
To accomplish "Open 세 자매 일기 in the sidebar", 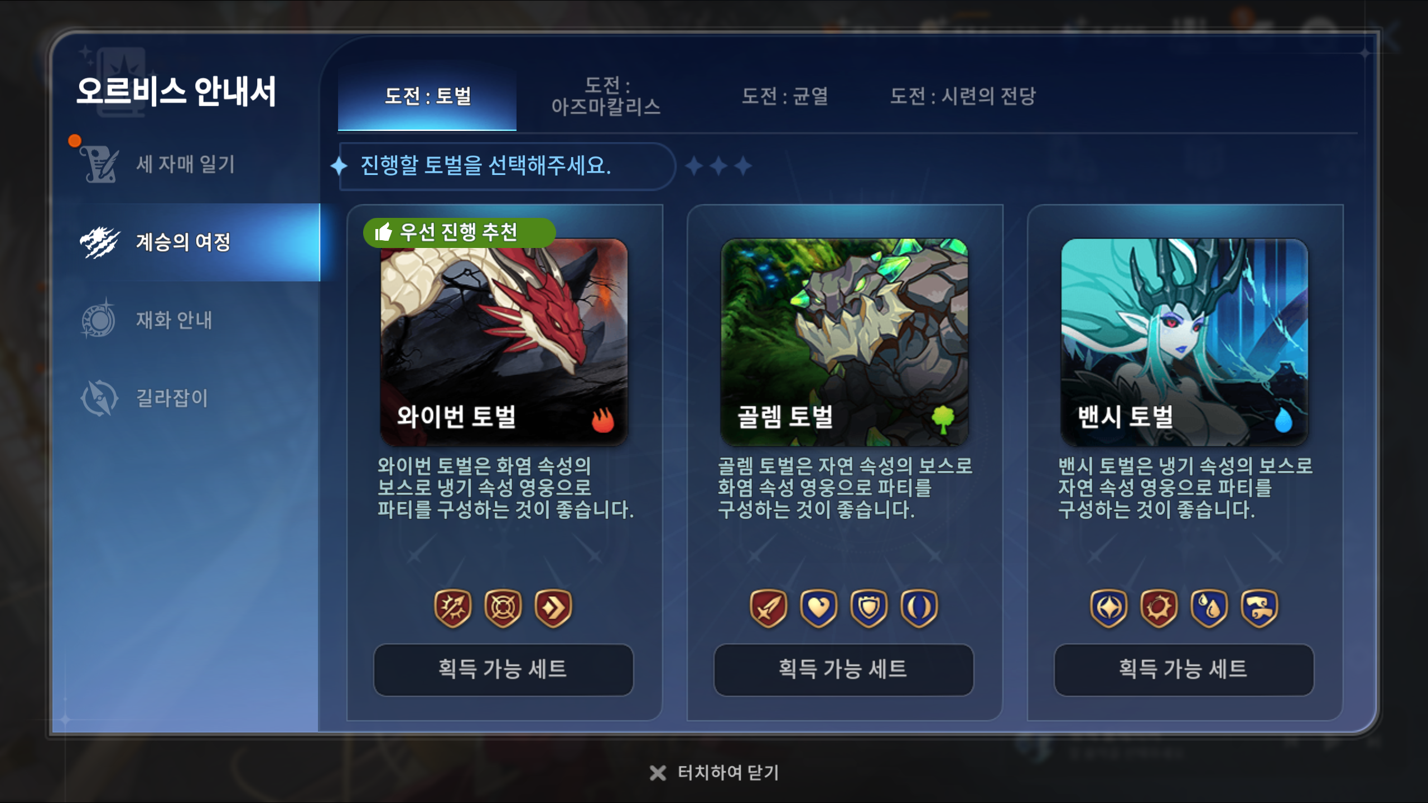I will click(x=186, y=164).
